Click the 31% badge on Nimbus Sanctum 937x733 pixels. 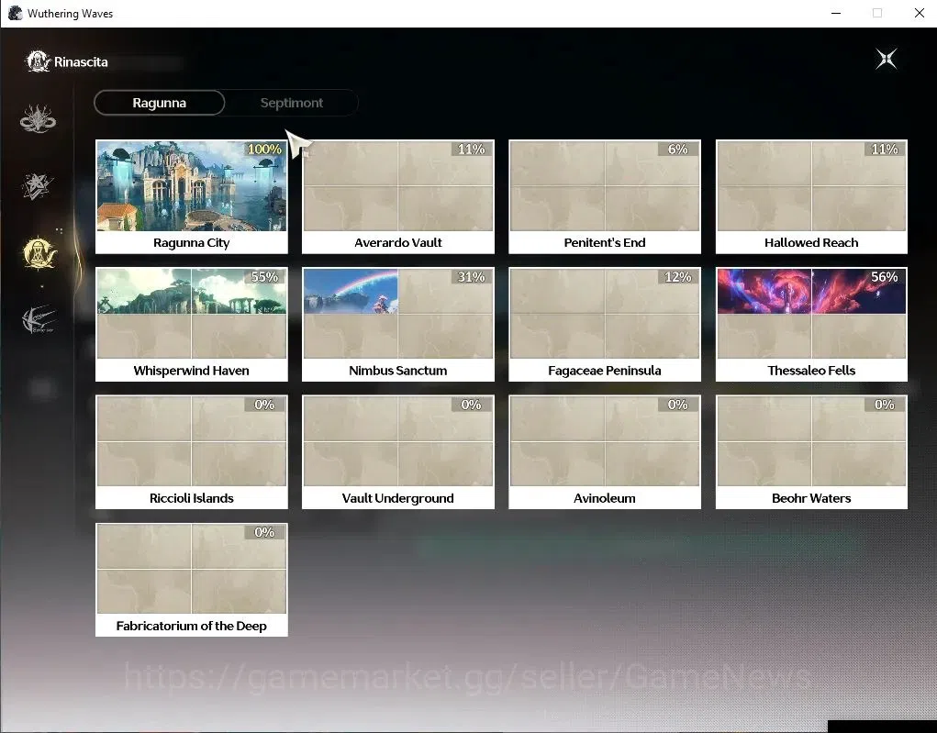click(x=471, y=276)
